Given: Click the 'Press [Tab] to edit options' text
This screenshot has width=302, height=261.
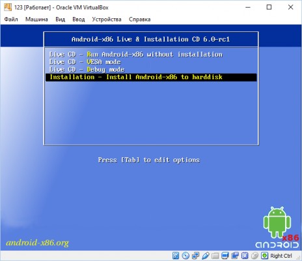Looking at the screenshot, I should 149,160.
